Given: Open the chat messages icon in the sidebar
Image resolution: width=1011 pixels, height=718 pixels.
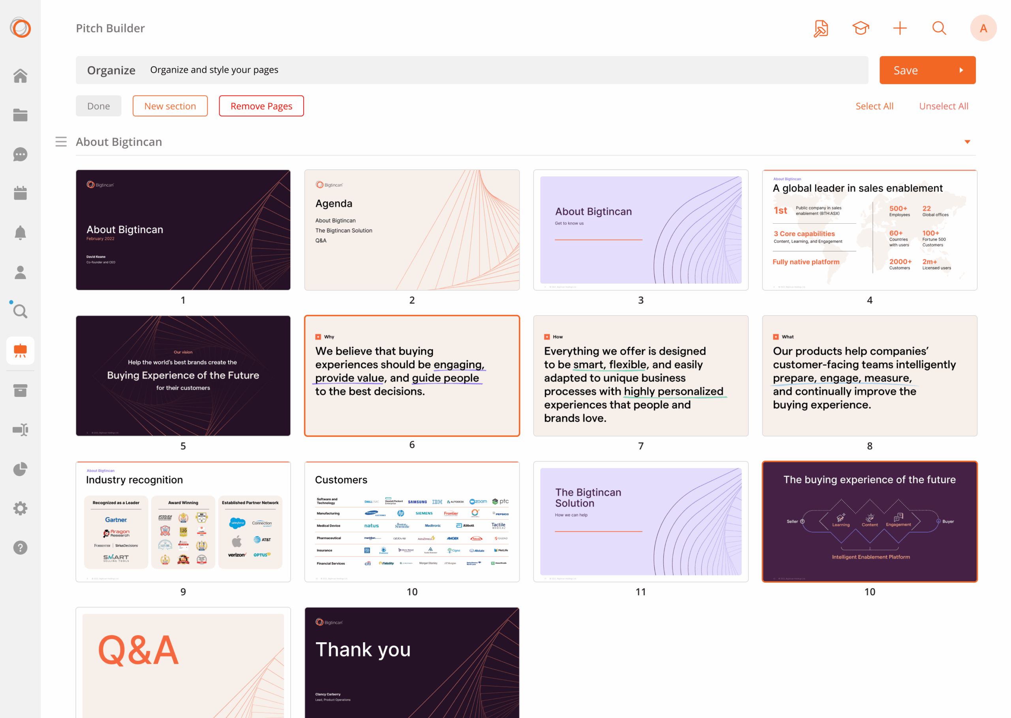Looking at the screenshot, I should point(20,154).
